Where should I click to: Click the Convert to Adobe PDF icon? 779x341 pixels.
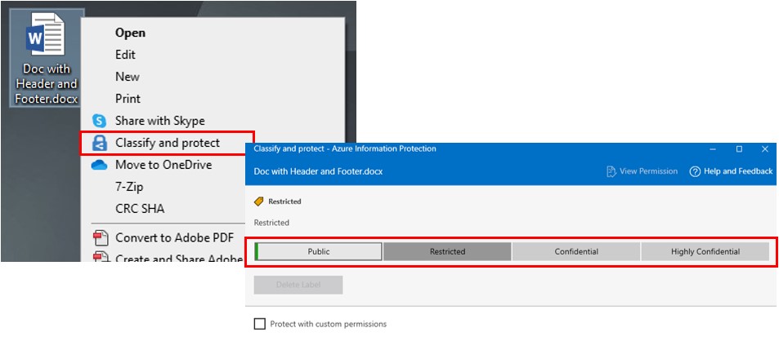(101, 238)
